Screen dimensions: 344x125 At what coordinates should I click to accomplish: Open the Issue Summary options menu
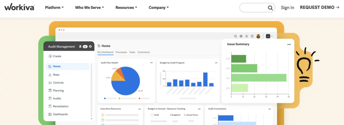click(x=289, y=44)
